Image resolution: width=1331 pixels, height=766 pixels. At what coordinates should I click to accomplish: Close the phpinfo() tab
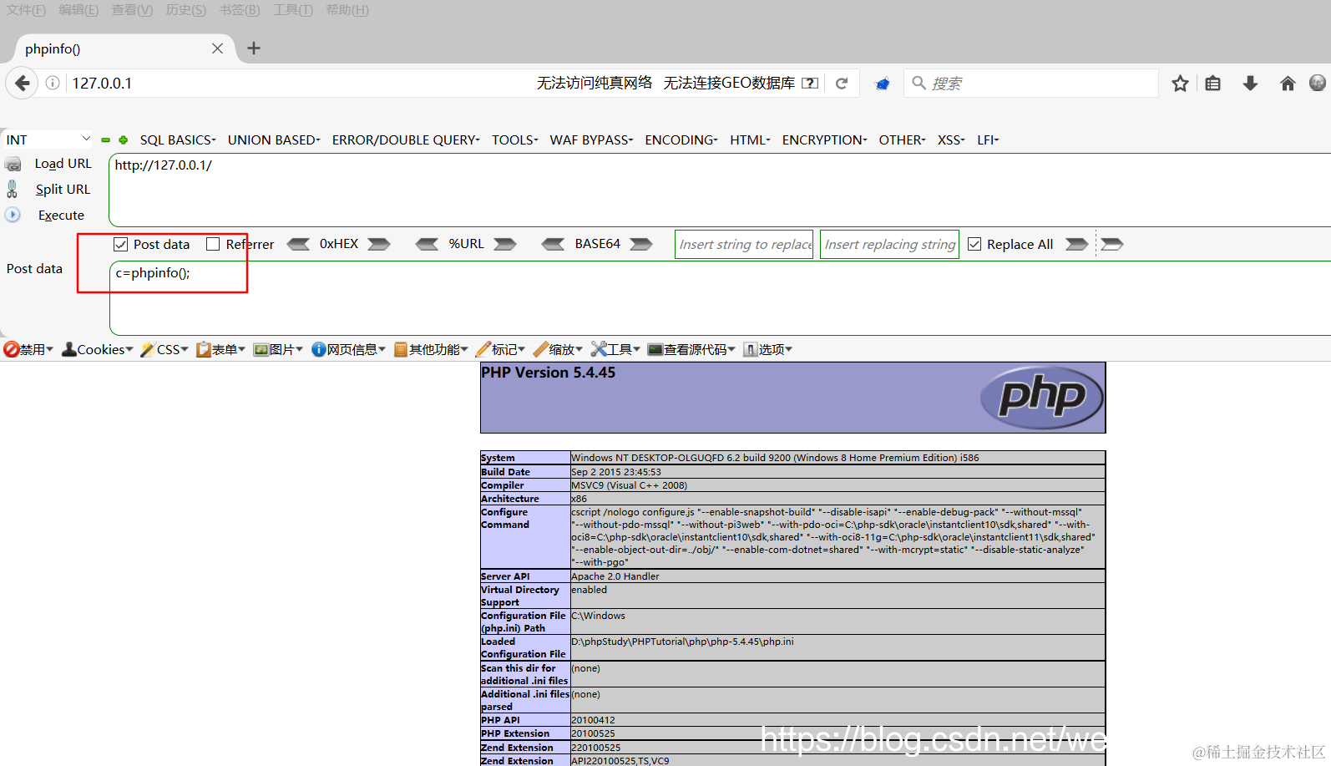[x=217, y=48]
